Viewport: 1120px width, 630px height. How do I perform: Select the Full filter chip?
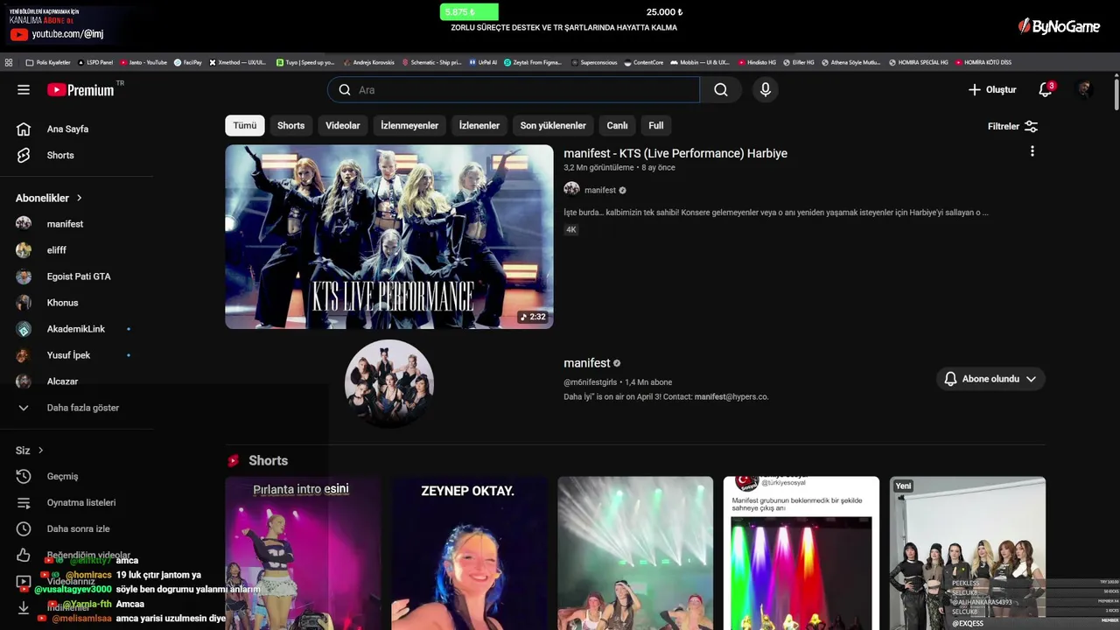pyautogui.click(x=655, y=126)
